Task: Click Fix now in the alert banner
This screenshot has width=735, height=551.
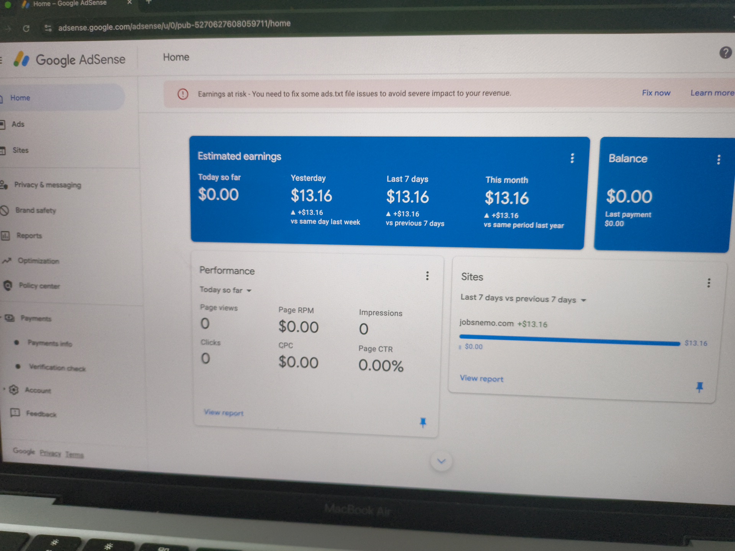Action: 656,93
